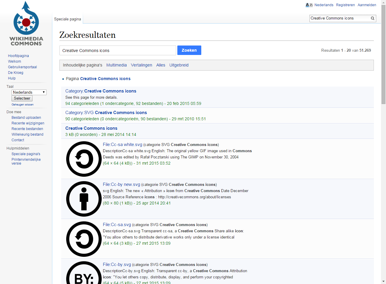
Task: Open the Cc-by new.svg person icon thumbnail
Action: pyautogui.click(x=84, y=199)
